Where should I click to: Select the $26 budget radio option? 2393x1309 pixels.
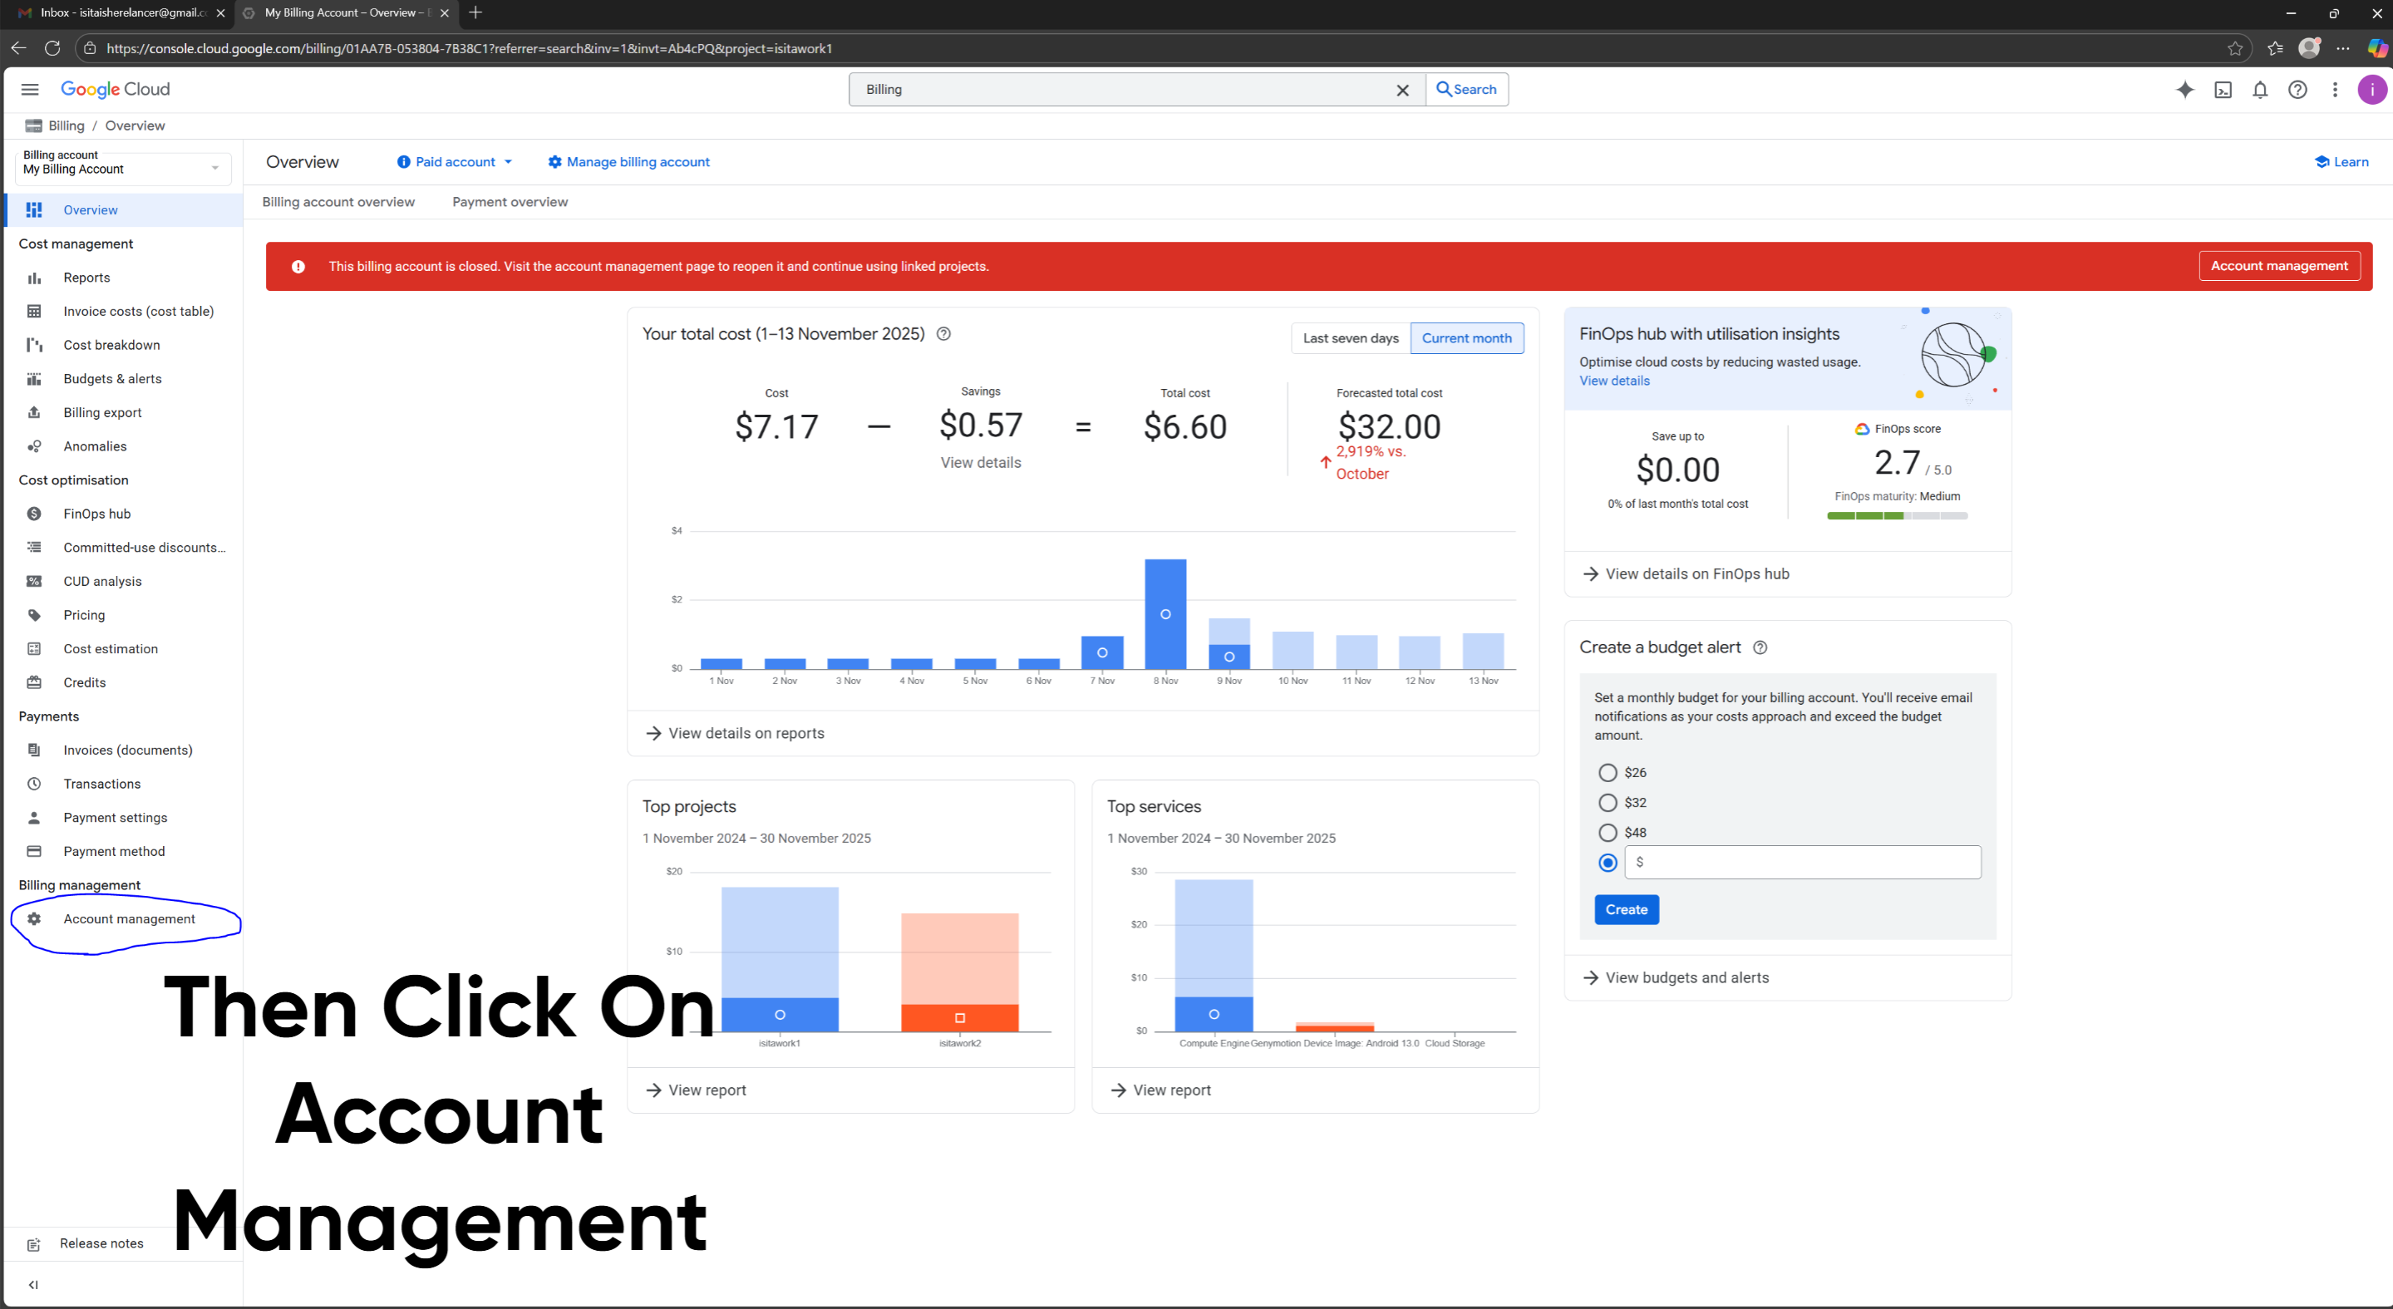(1607, 772)
